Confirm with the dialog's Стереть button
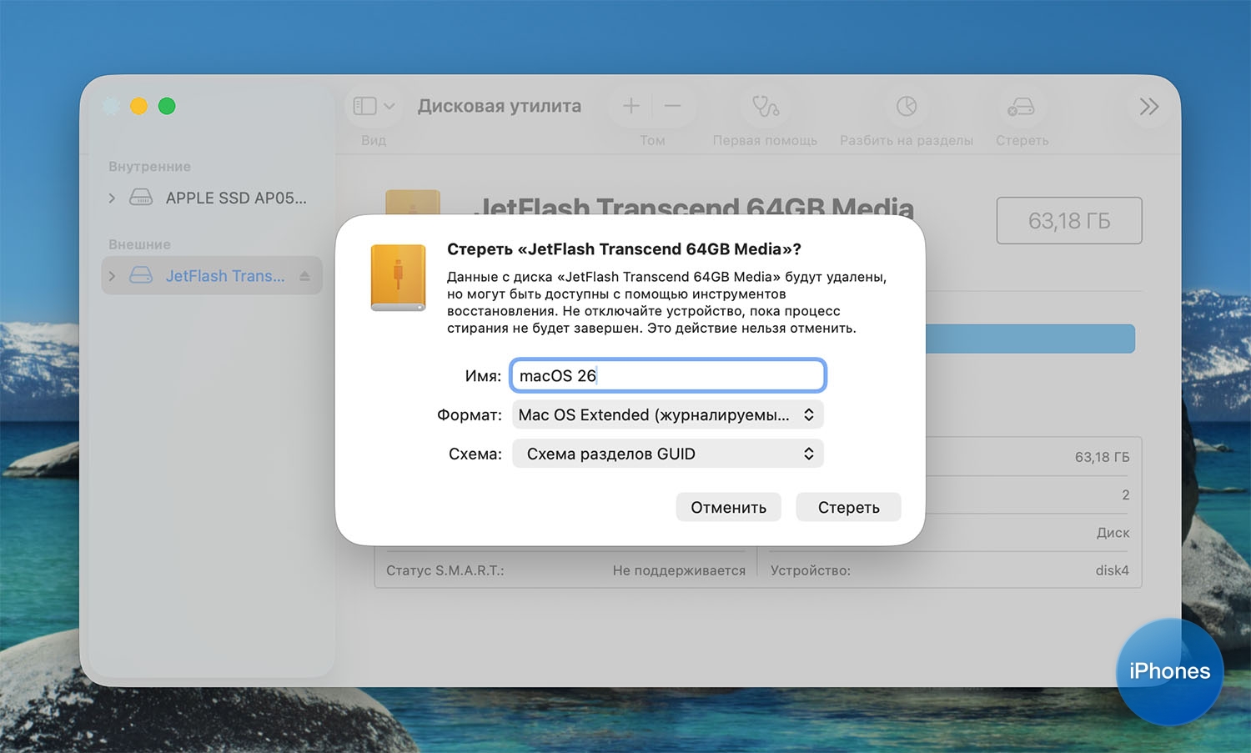The image size is (1251, 753). click(848, 507)
